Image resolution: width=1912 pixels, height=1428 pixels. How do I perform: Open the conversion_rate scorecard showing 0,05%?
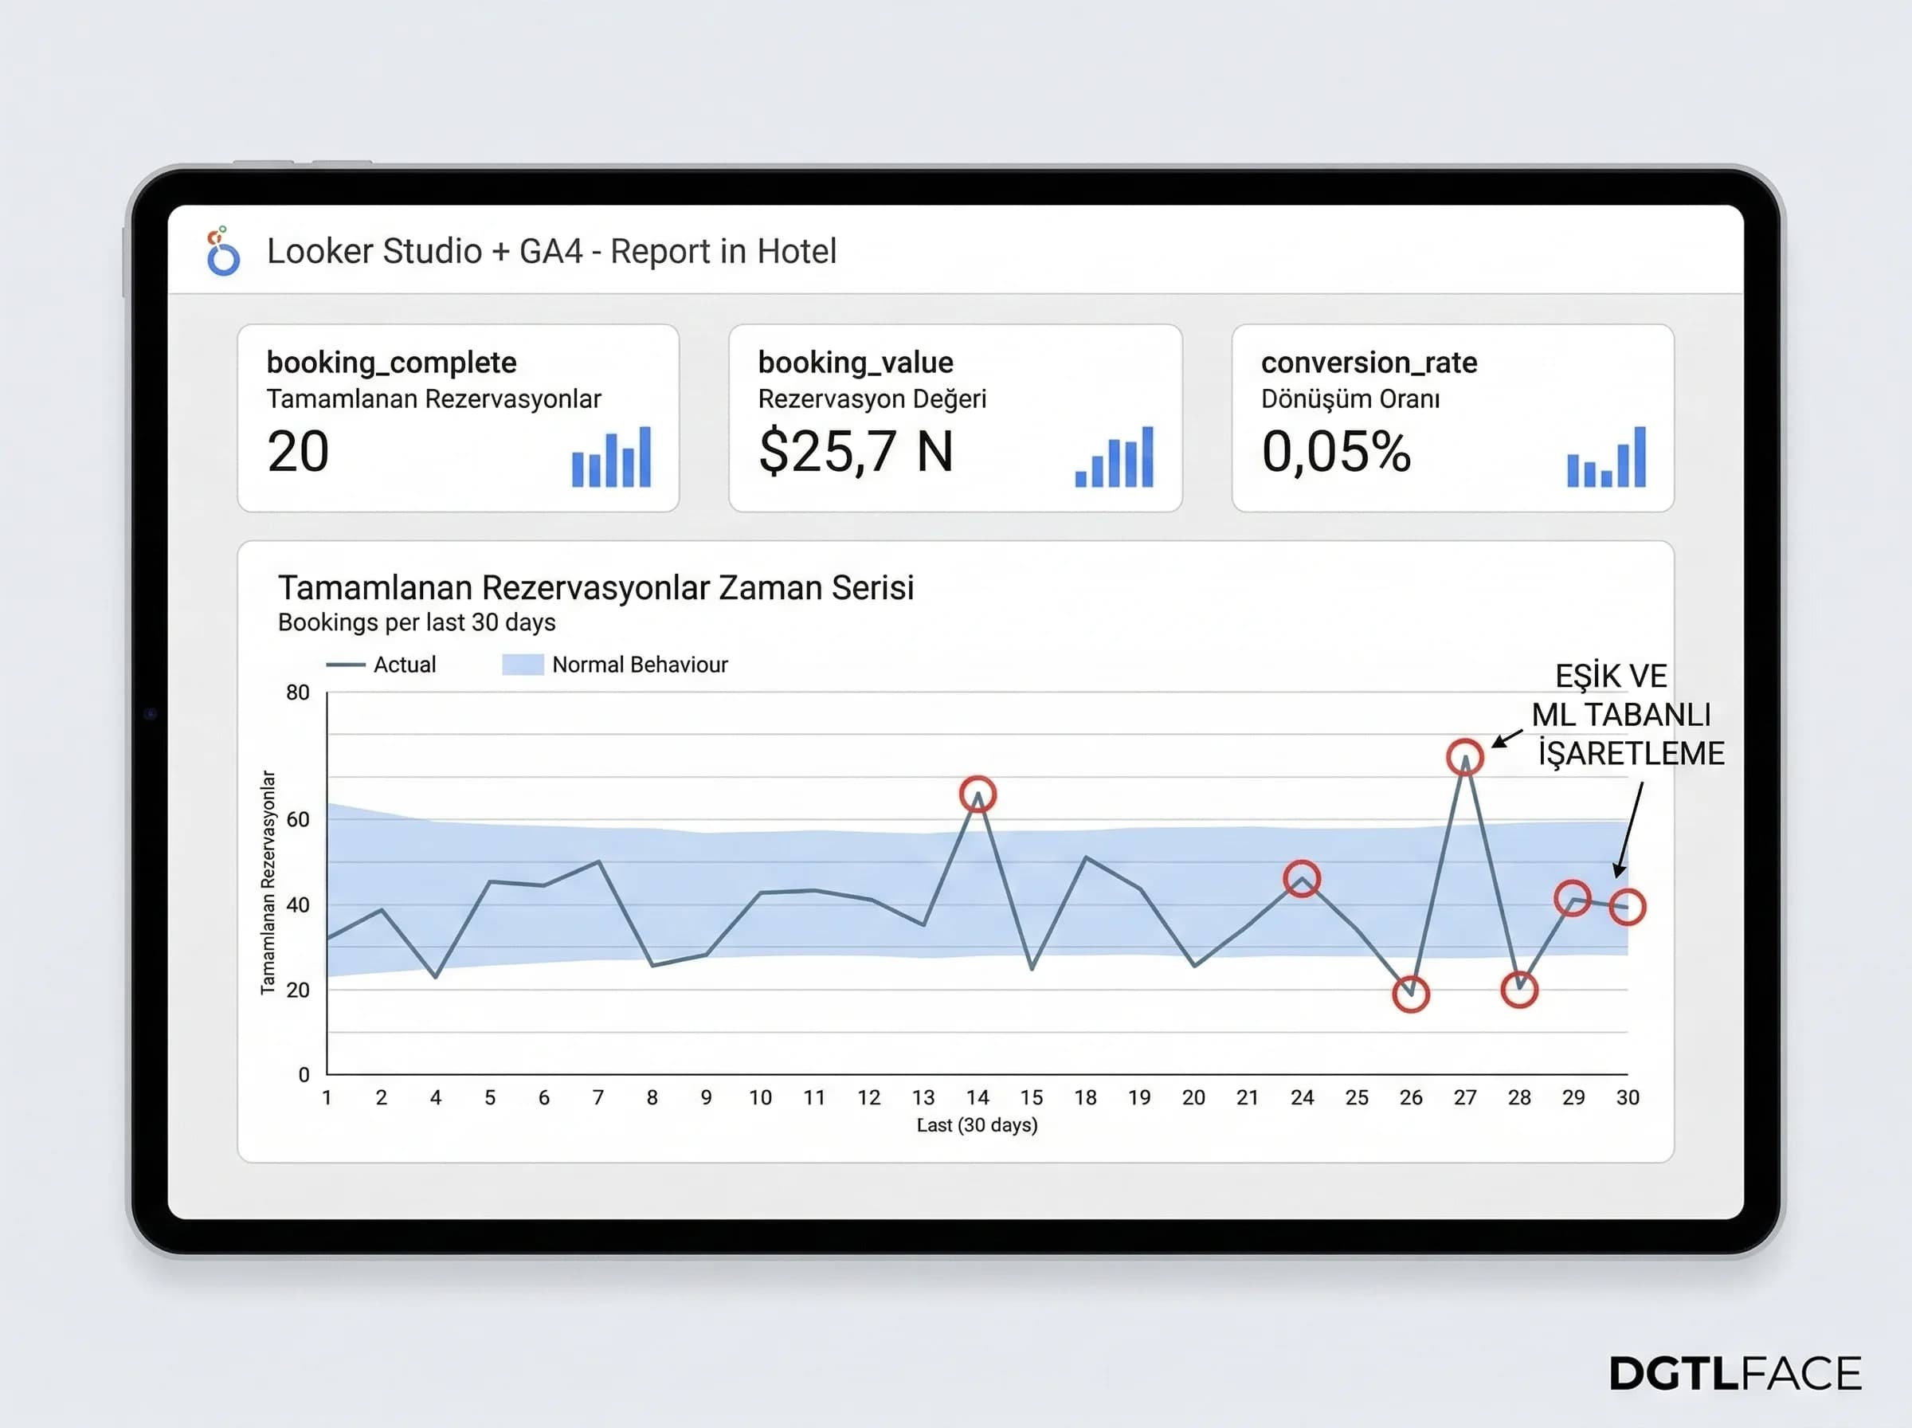click(1452, 418)
